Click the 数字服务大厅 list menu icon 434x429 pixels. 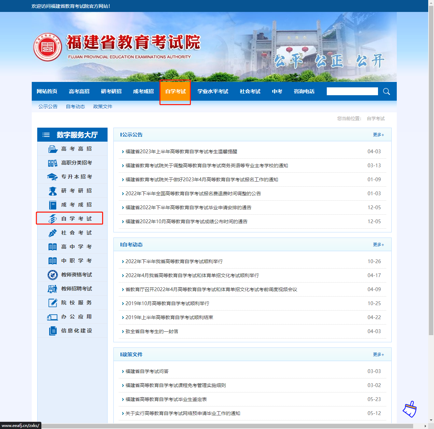(x=46, y=135)
